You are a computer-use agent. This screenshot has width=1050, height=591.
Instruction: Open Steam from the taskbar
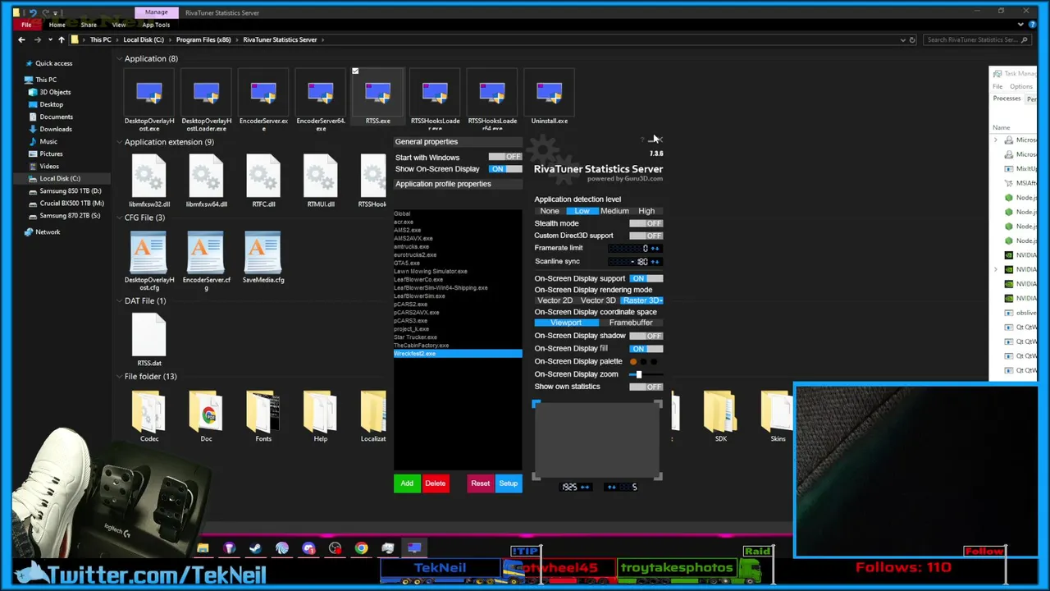255,548
